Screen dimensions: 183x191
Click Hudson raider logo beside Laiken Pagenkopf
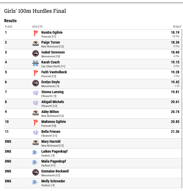point(35,153)
